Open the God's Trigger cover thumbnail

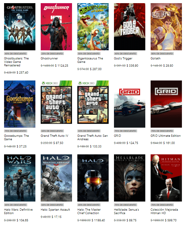point(130,27)
